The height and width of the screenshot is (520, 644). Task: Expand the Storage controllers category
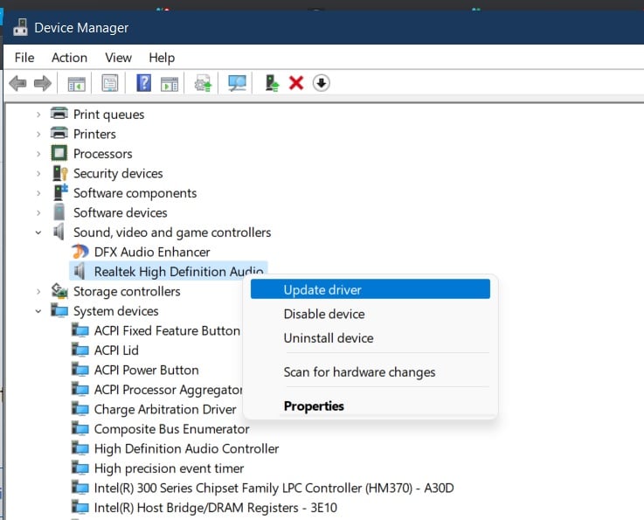[x=38, y=292]
